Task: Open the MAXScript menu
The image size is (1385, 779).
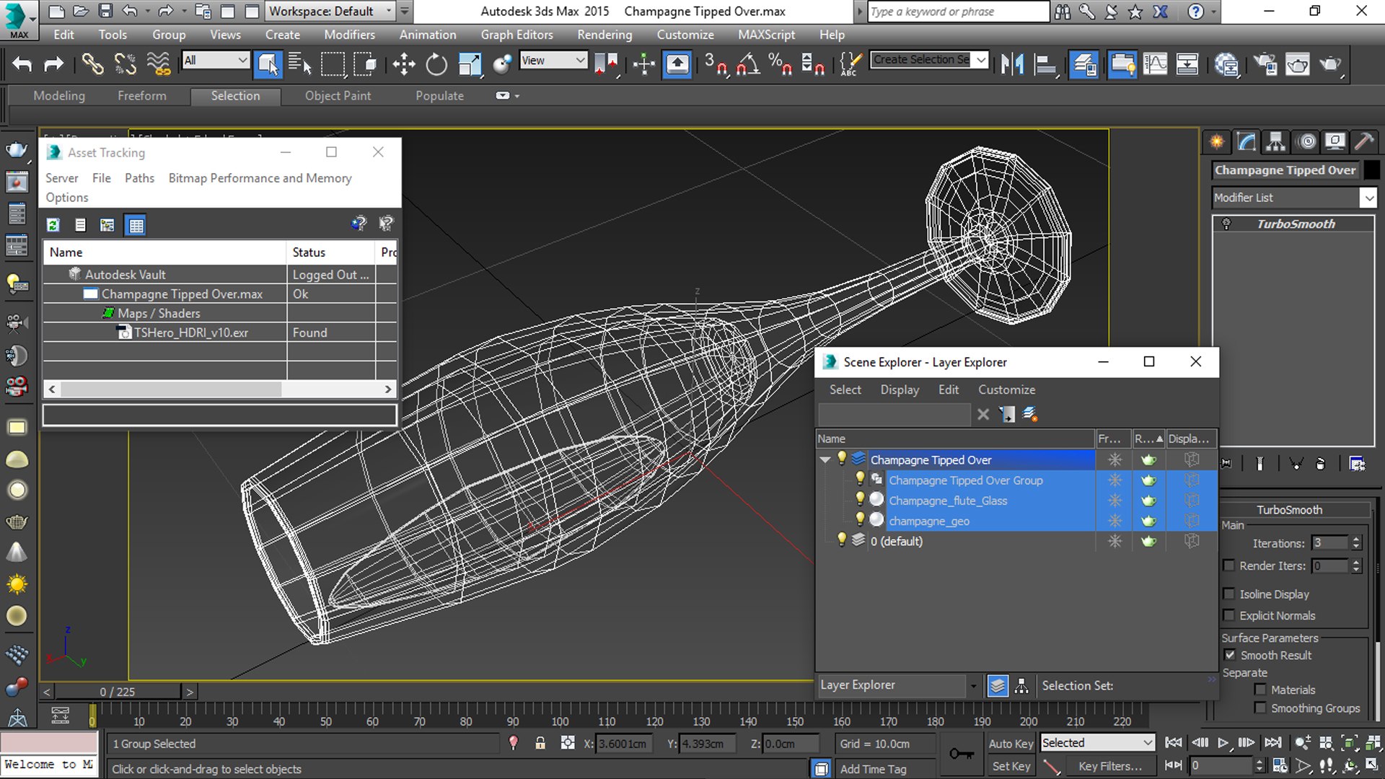Action: (x=766, y=35)
